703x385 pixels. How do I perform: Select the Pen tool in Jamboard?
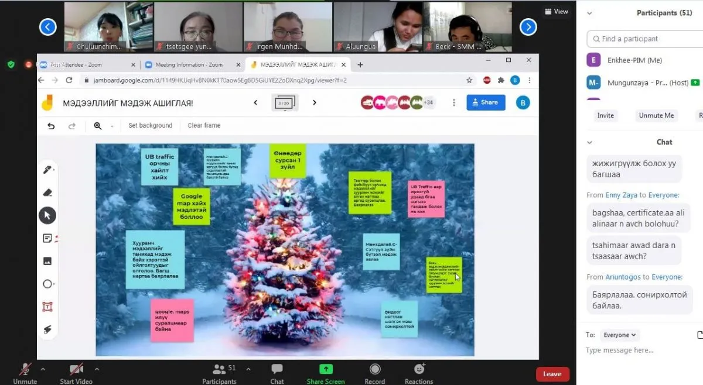point(47,170)
